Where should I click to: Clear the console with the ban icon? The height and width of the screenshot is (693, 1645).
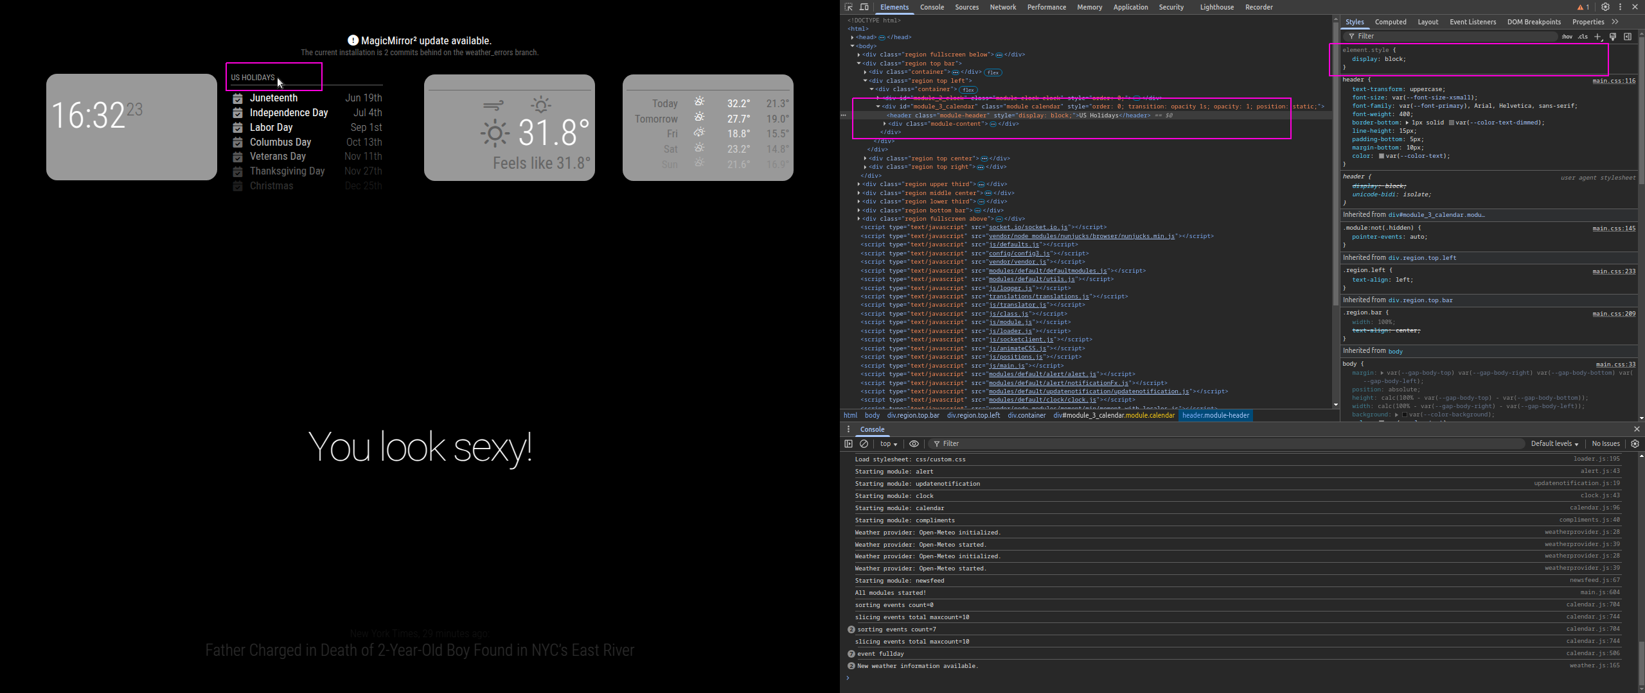(x=864, y=443)
